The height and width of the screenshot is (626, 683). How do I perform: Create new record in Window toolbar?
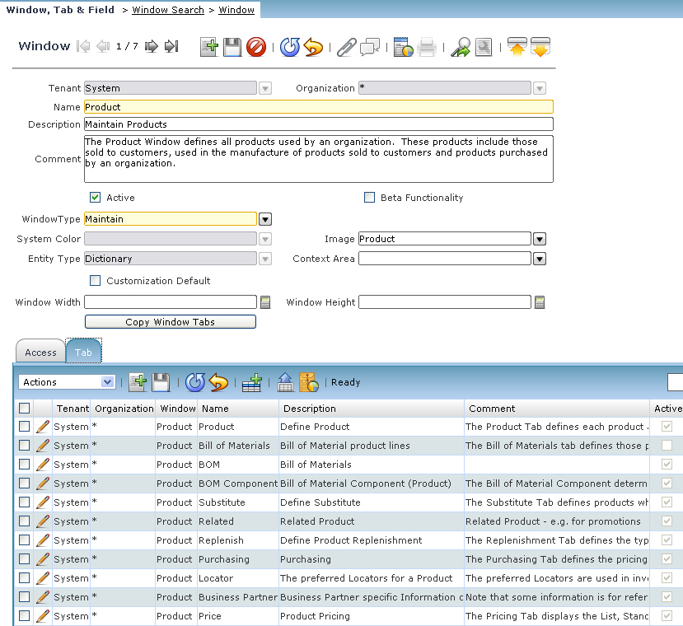(209, 47)
